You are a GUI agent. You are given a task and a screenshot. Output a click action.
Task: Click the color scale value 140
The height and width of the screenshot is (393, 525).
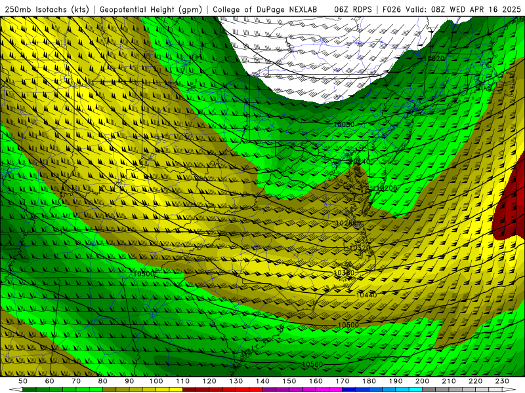click(262, 381)
